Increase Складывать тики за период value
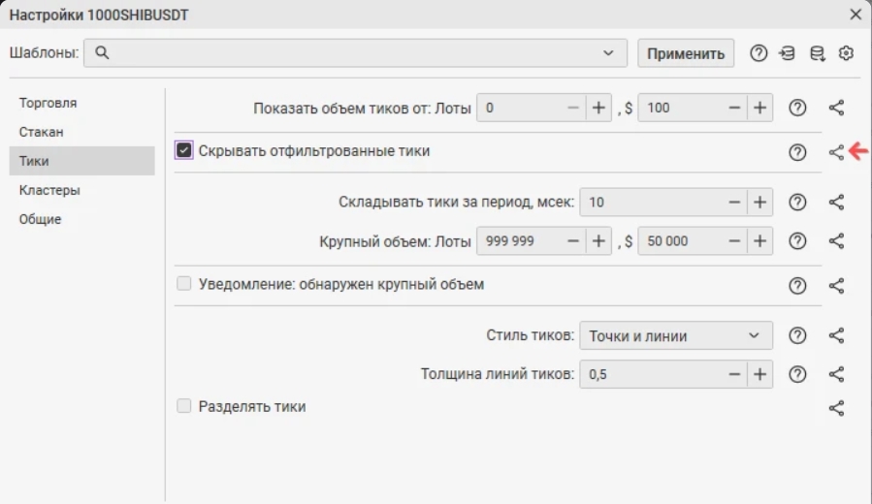 coord(759,203)
